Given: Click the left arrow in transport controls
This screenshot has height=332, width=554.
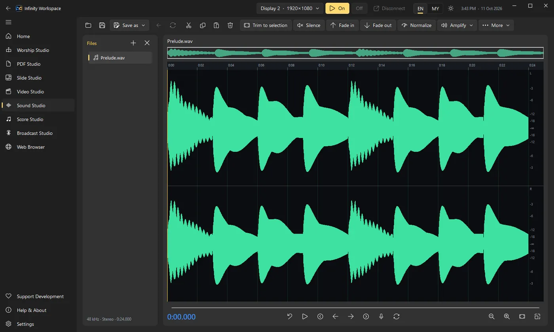Looking at the screenshot, I should (x=336, y=316).
